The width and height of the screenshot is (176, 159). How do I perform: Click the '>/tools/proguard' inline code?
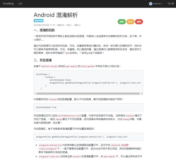pos(47,149)
